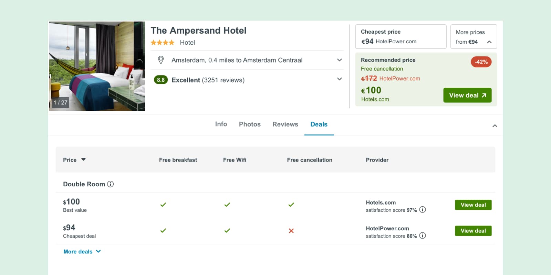Click Hotels.com satisfaction score info icon
Image resolution: width=551 pixels, height=275 pixels.
[423, 210]
